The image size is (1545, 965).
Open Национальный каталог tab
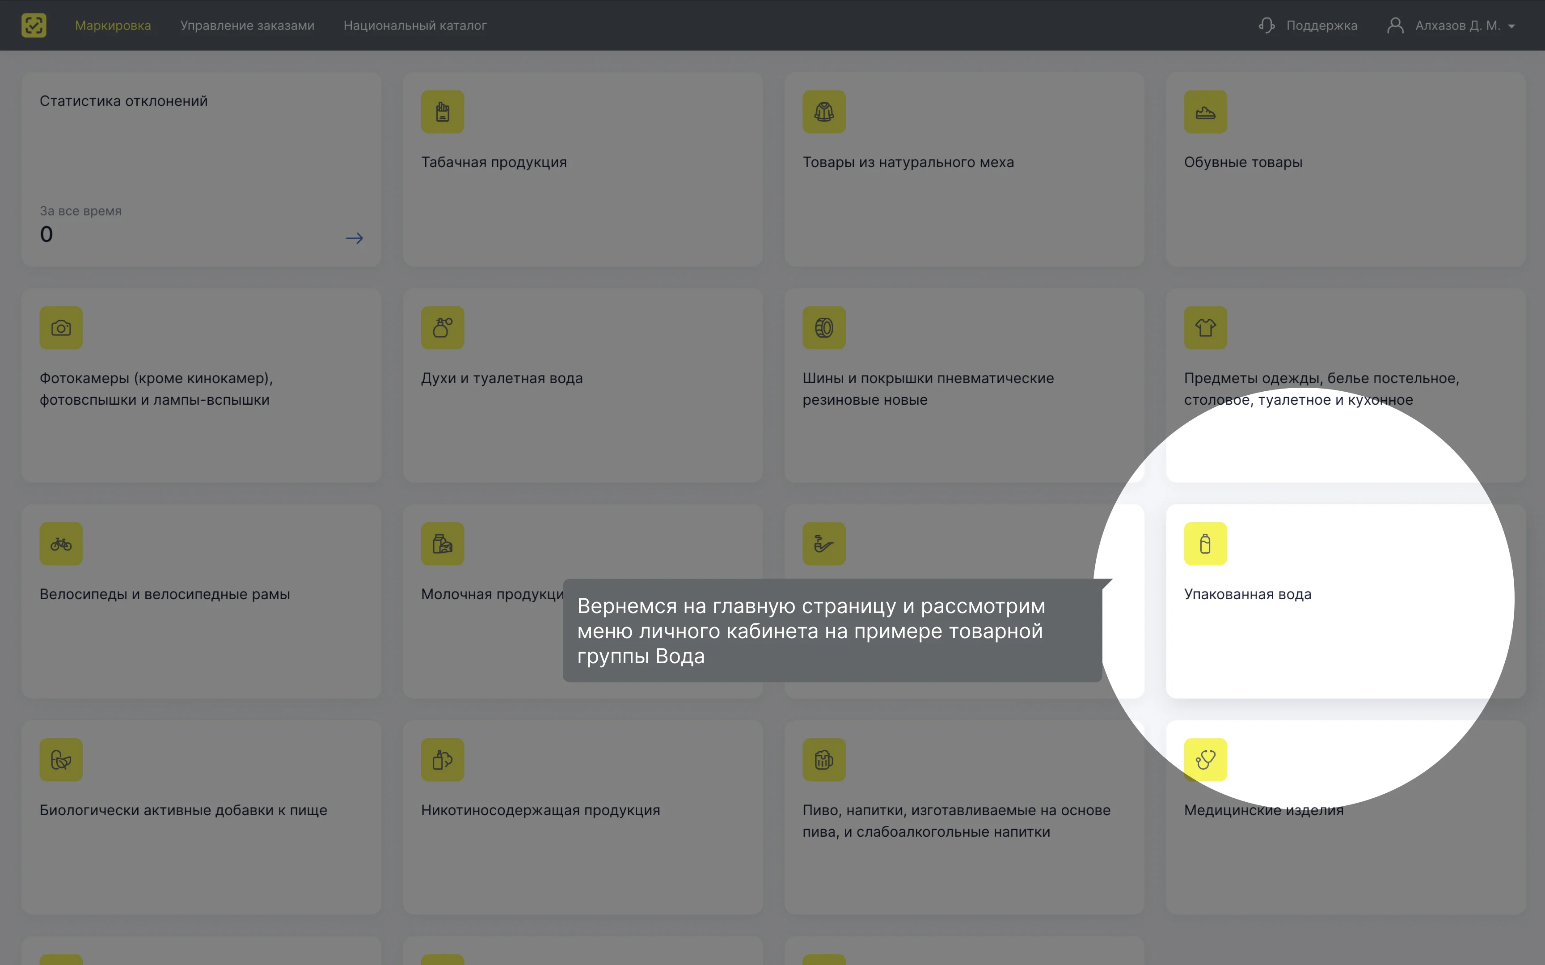point(415,25)
